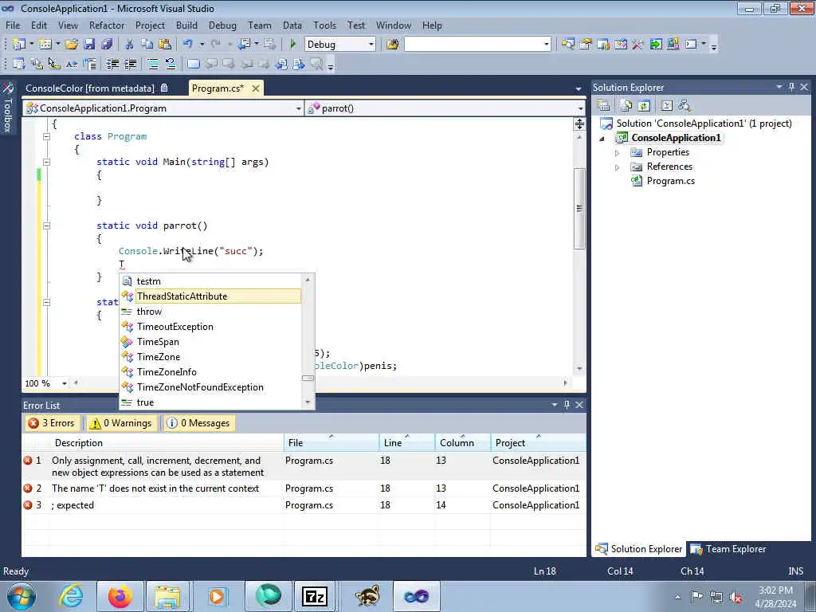Save the current file with the floppy icon
816x612 pixels.
pos(89,45)
